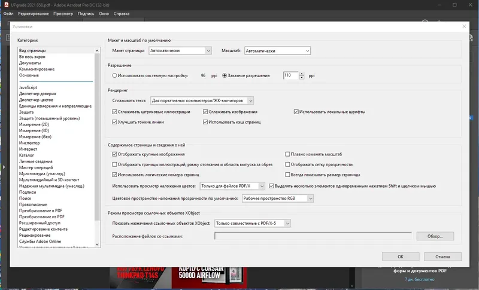Select the Документы category

[x=29, y=63]
